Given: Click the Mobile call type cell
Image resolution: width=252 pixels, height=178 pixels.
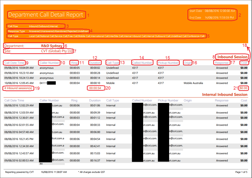Looking at the screenshot, I should 110,83.
